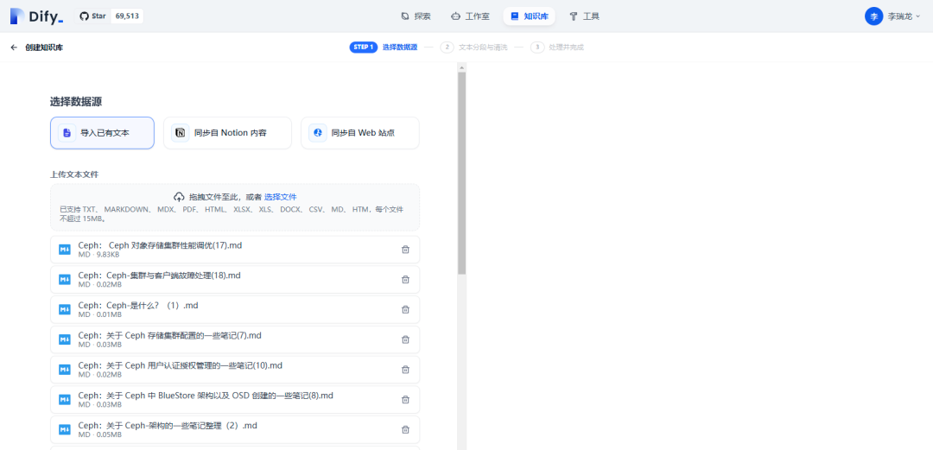The image size is (933, 450).
Task: Delete Ceph-是什么？（1）.md file
Action: (x=405, y=309)
